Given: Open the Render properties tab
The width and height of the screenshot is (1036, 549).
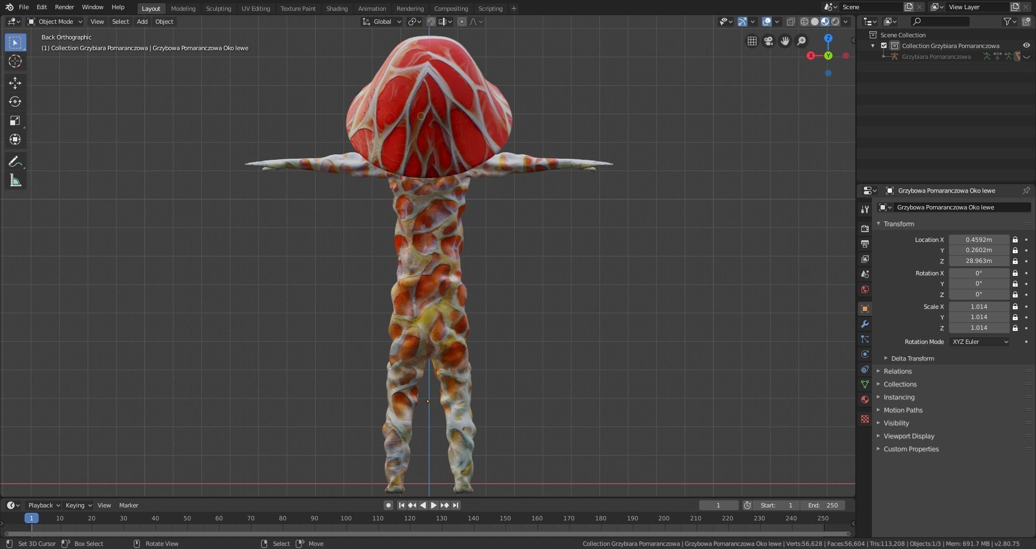Looking at the screenshot, I should pos(865,229).
